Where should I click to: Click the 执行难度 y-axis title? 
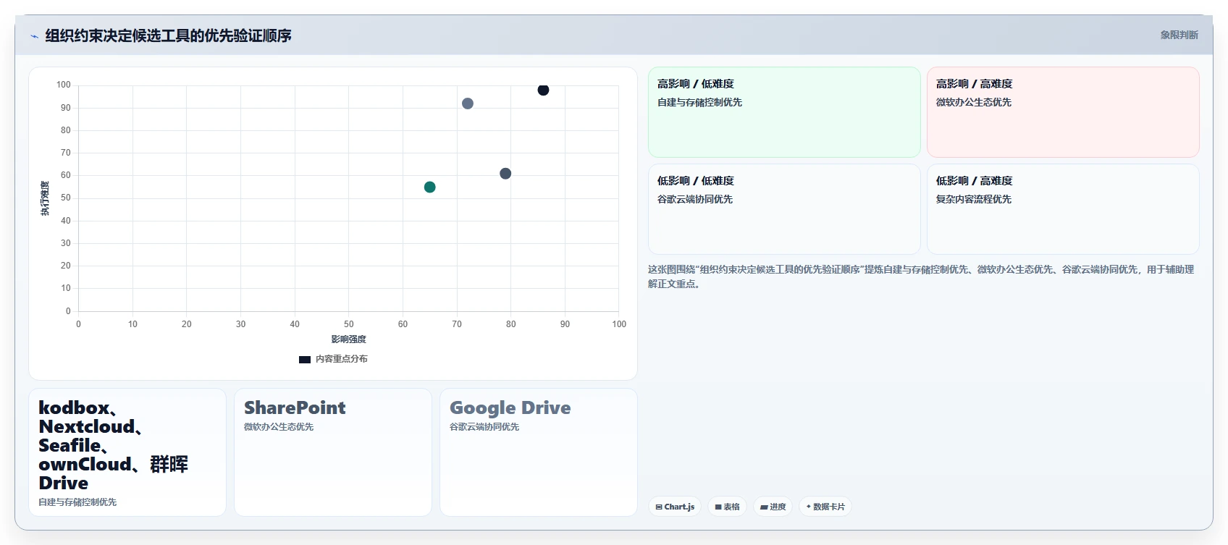tap(45, 198)
